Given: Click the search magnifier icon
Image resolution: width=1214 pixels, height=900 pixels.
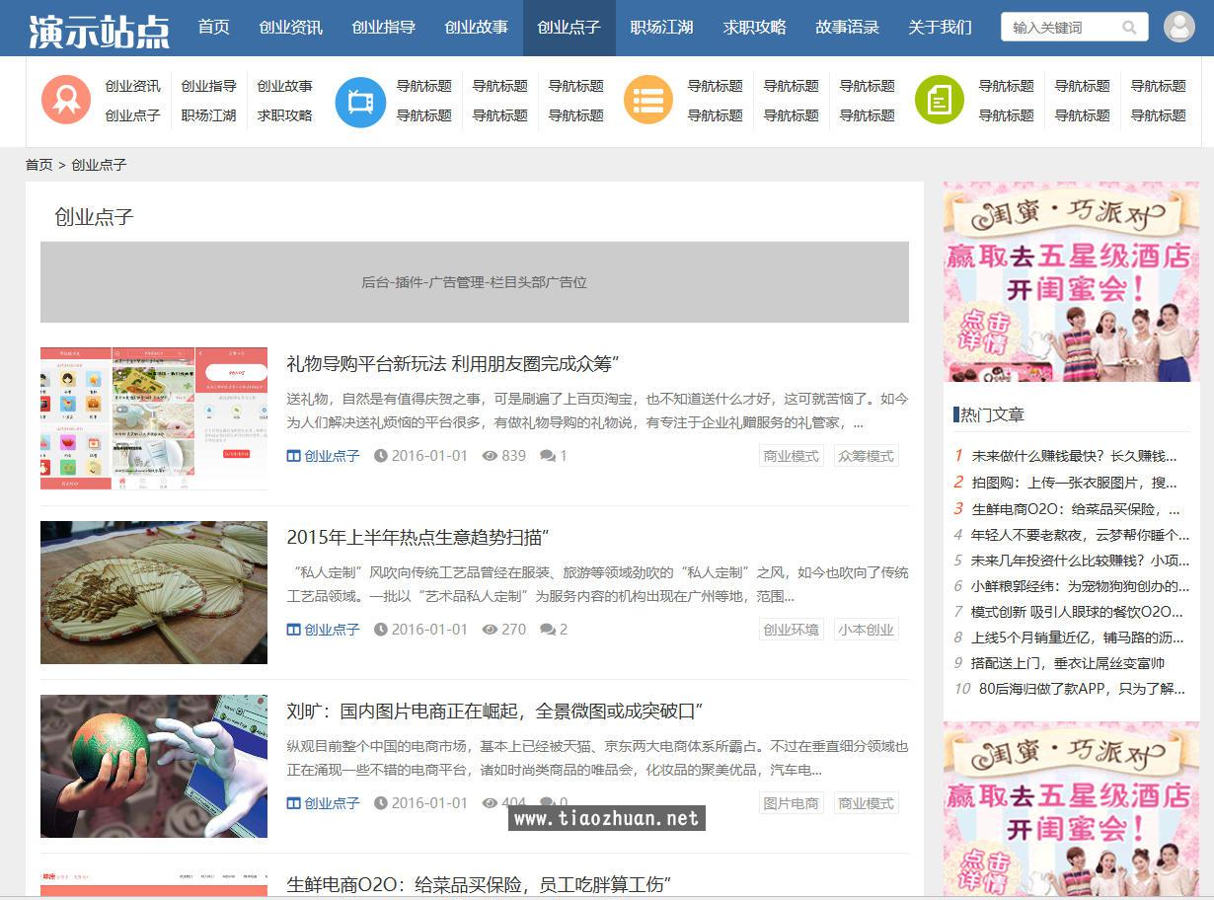Looking at the screenshot, I should (x=1129, y=27).
